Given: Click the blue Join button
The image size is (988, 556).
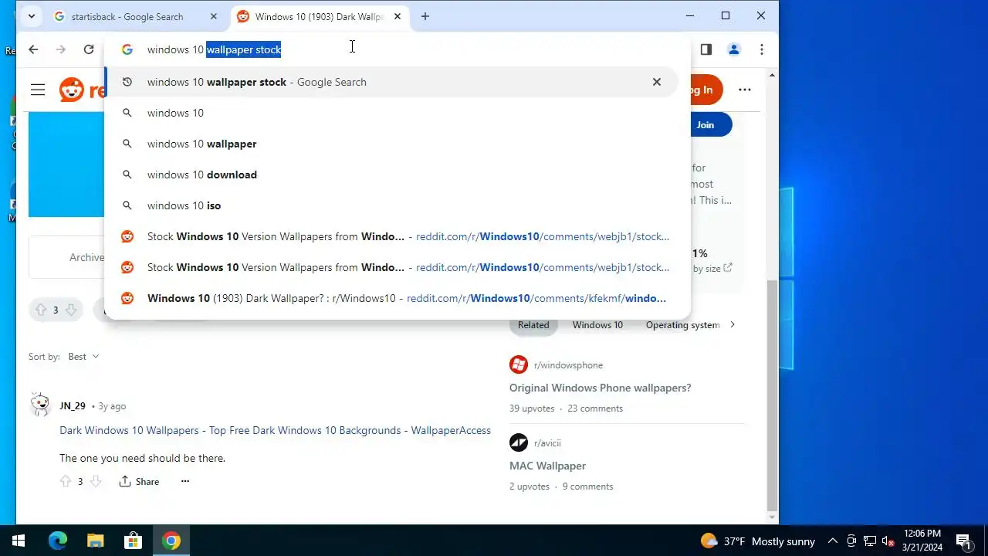Looking at the screenshot, I should pos(705,124).
